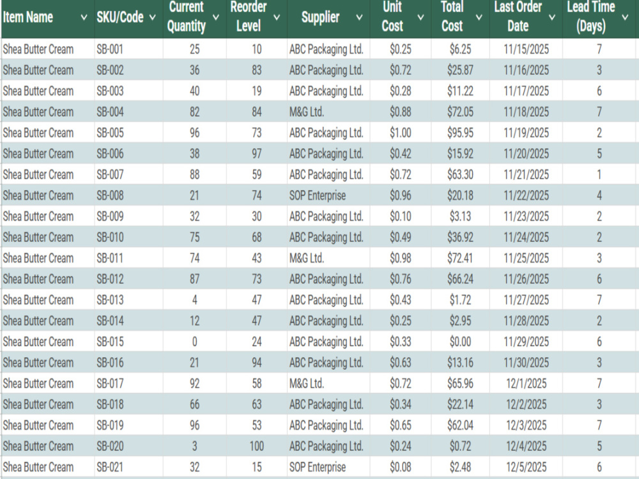Click SKU cell SB-014
Viewport: 639px width, 479px height.
tap(129, 321)
